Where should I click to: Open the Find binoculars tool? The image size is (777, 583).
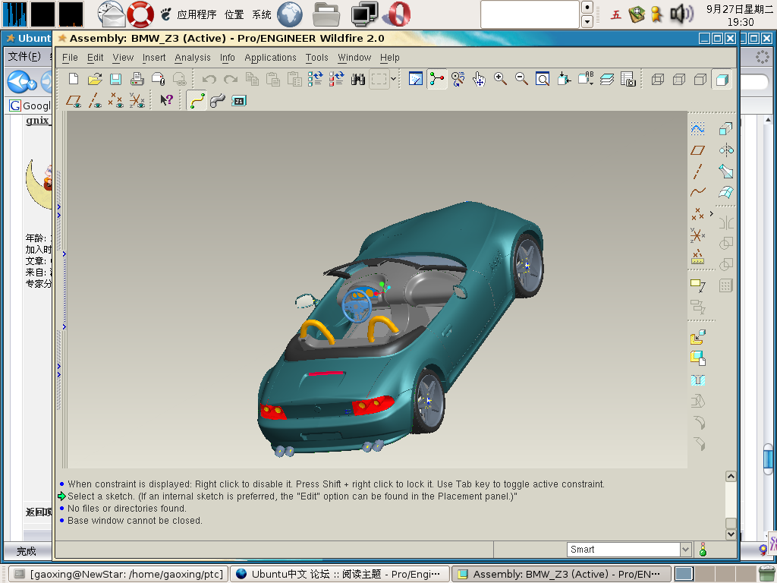click(x=358, y=79)
